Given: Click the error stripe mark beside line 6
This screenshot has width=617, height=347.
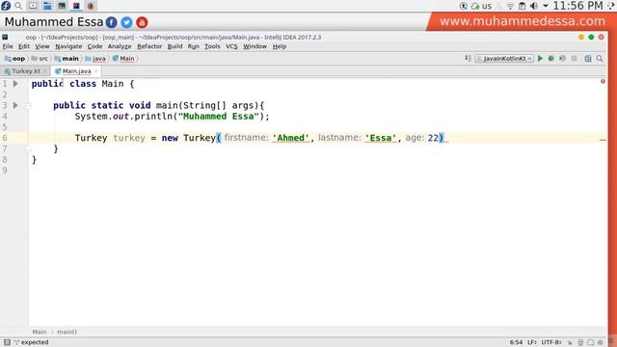Looking at the screenshot, I should 603,140.
